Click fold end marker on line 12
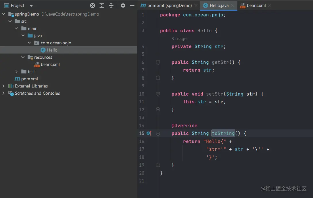 [158, 109]
